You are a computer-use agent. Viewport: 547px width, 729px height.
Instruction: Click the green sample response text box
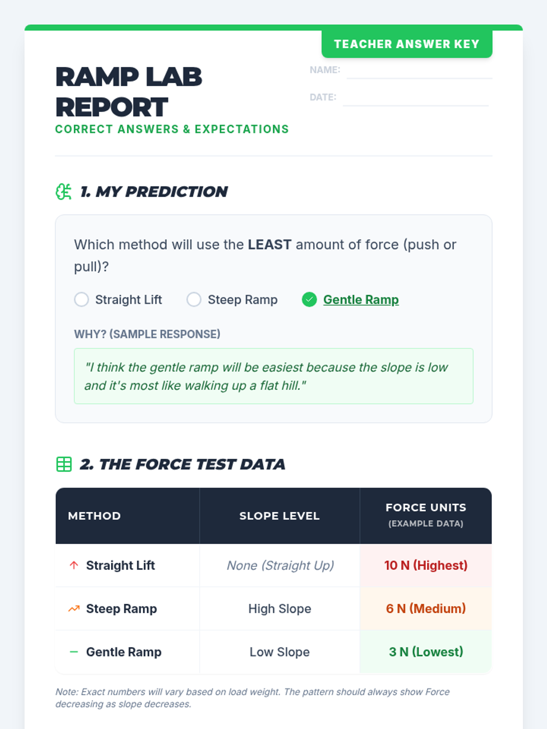[x=273, y=376]
